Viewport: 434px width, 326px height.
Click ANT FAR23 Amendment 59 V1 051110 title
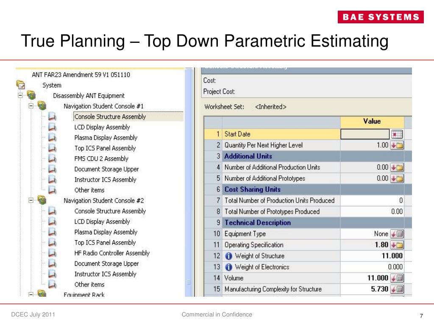(81, 75)
